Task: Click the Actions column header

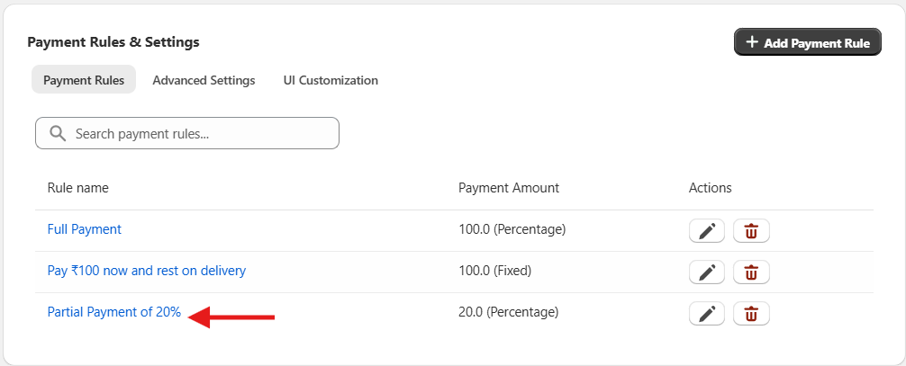Action: [x=711, y=188]
